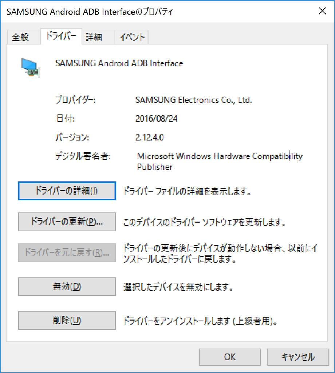335x373 pixels.
Task: Click the 日付: label
Action: point(65,118)
